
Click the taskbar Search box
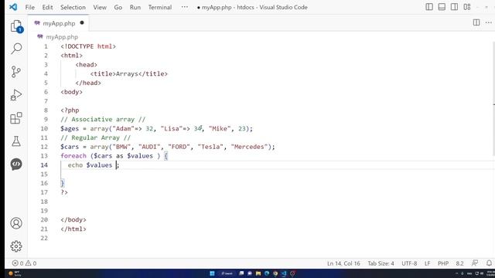[227, 273]
